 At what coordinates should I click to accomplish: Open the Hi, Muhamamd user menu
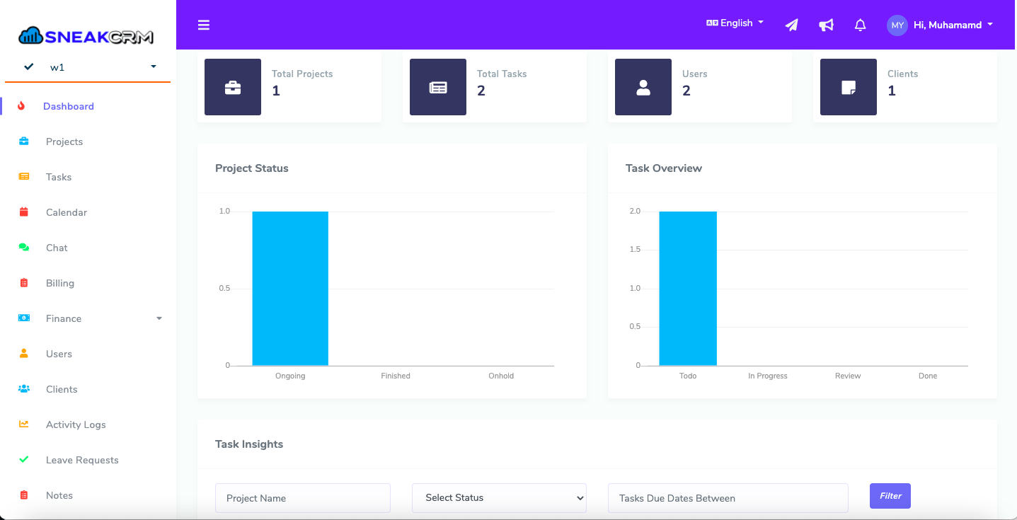coord(941,25)
